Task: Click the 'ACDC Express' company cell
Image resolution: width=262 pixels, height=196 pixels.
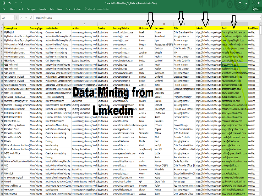Action: point(17,73)
